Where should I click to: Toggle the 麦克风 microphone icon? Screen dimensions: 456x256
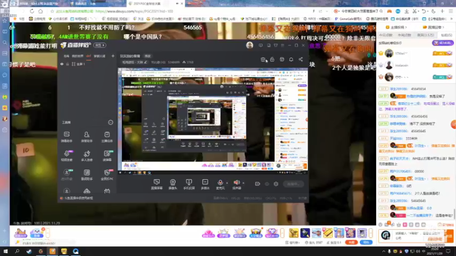click(x=220, y=184)
